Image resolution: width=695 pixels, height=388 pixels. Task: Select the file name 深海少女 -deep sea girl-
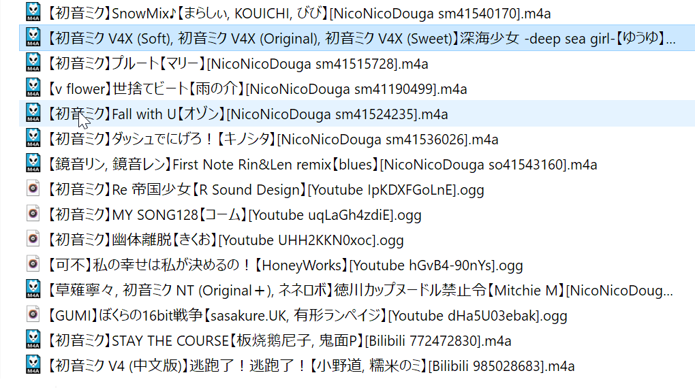pos(361,39)
